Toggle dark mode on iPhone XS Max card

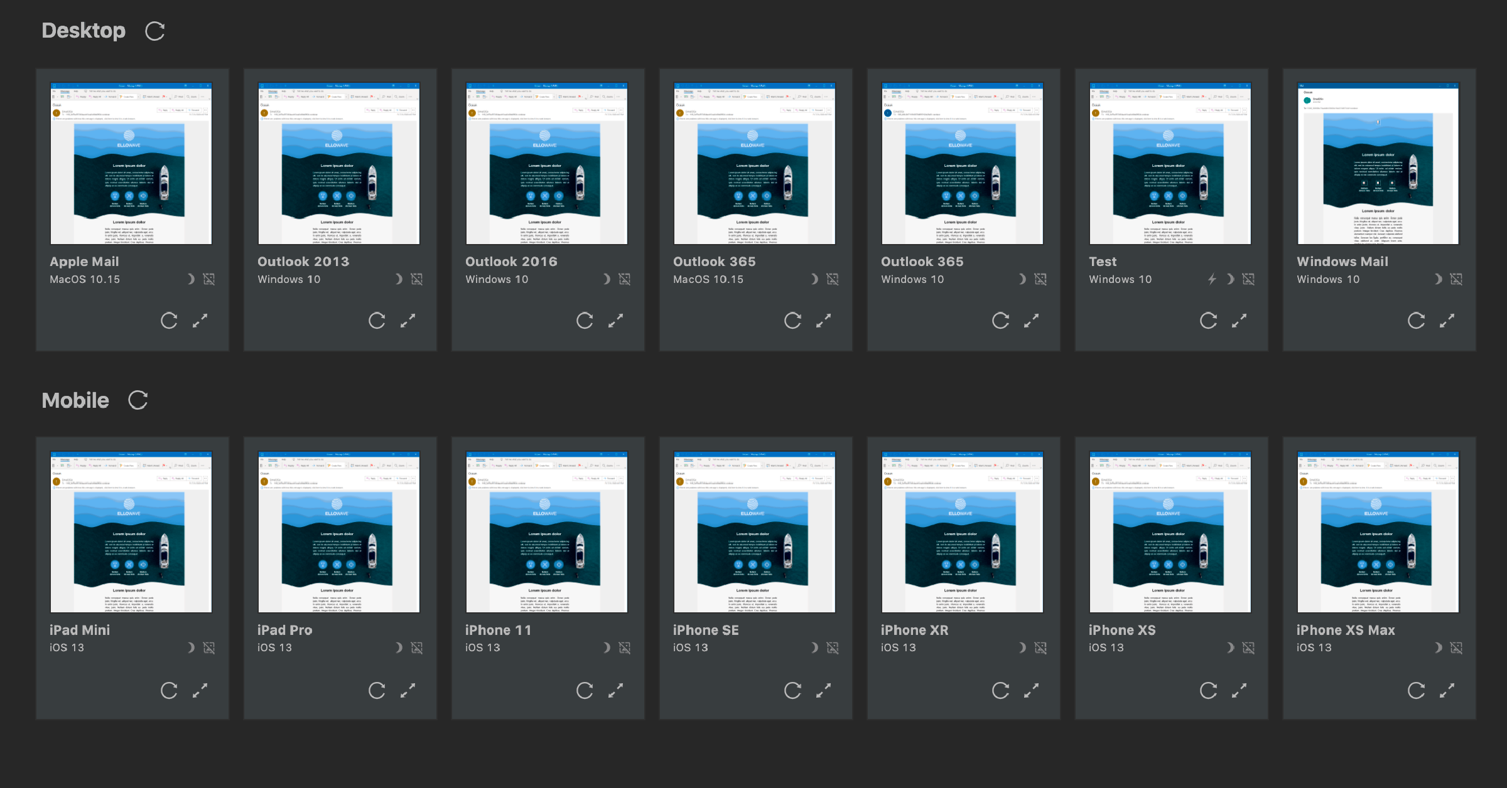[1438, 647]
